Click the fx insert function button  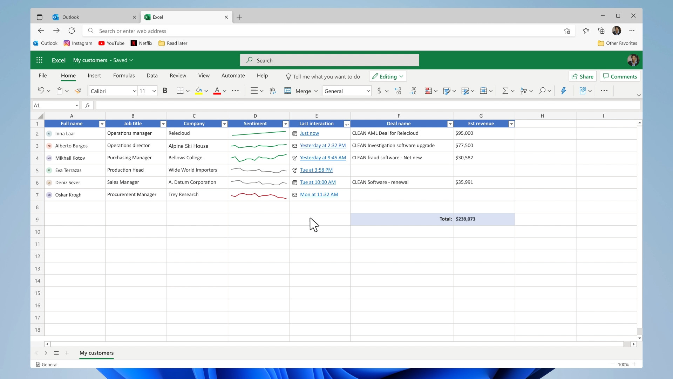pos(88,105)
